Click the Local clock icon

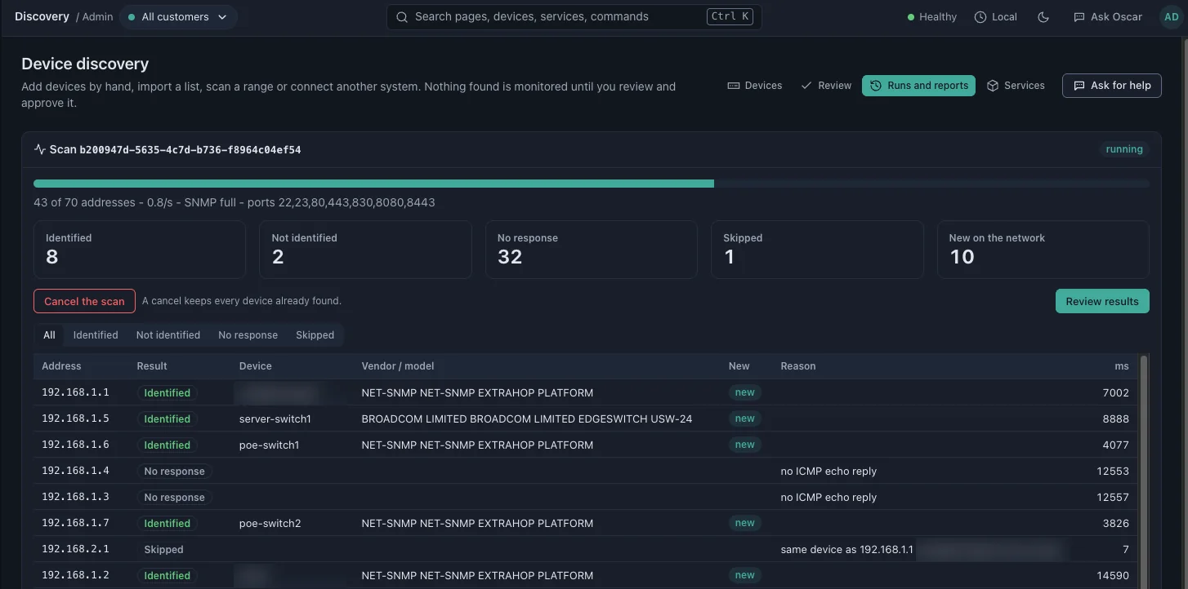tap(980, 16)
